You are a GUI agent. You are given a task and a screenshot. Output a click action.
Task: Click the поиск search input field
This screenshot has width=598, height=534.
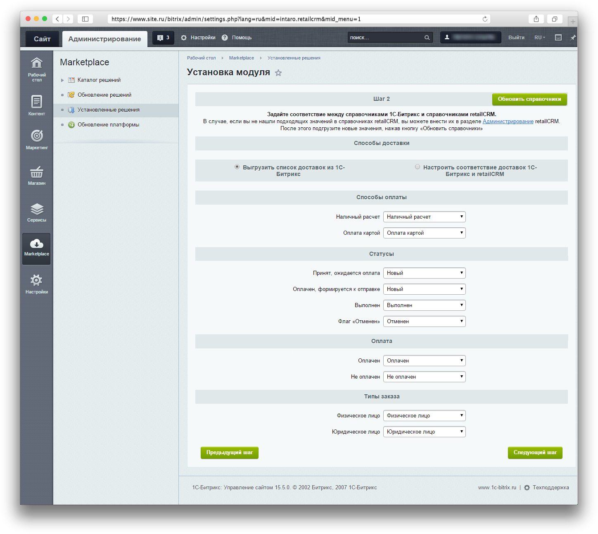pyautogui.click(x=386, y=38)
